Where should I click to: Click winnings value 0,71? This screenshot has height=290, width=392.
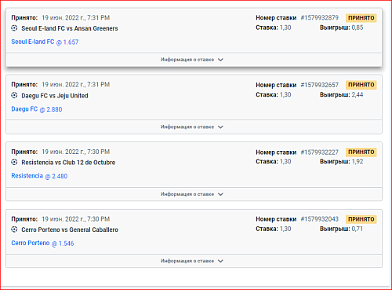pyautogui.click(x=358, y=229)
